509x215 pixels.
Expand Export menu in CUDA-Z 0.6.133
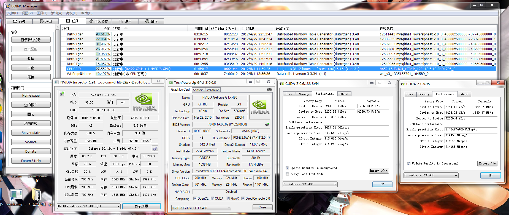(x=379, y=171)
